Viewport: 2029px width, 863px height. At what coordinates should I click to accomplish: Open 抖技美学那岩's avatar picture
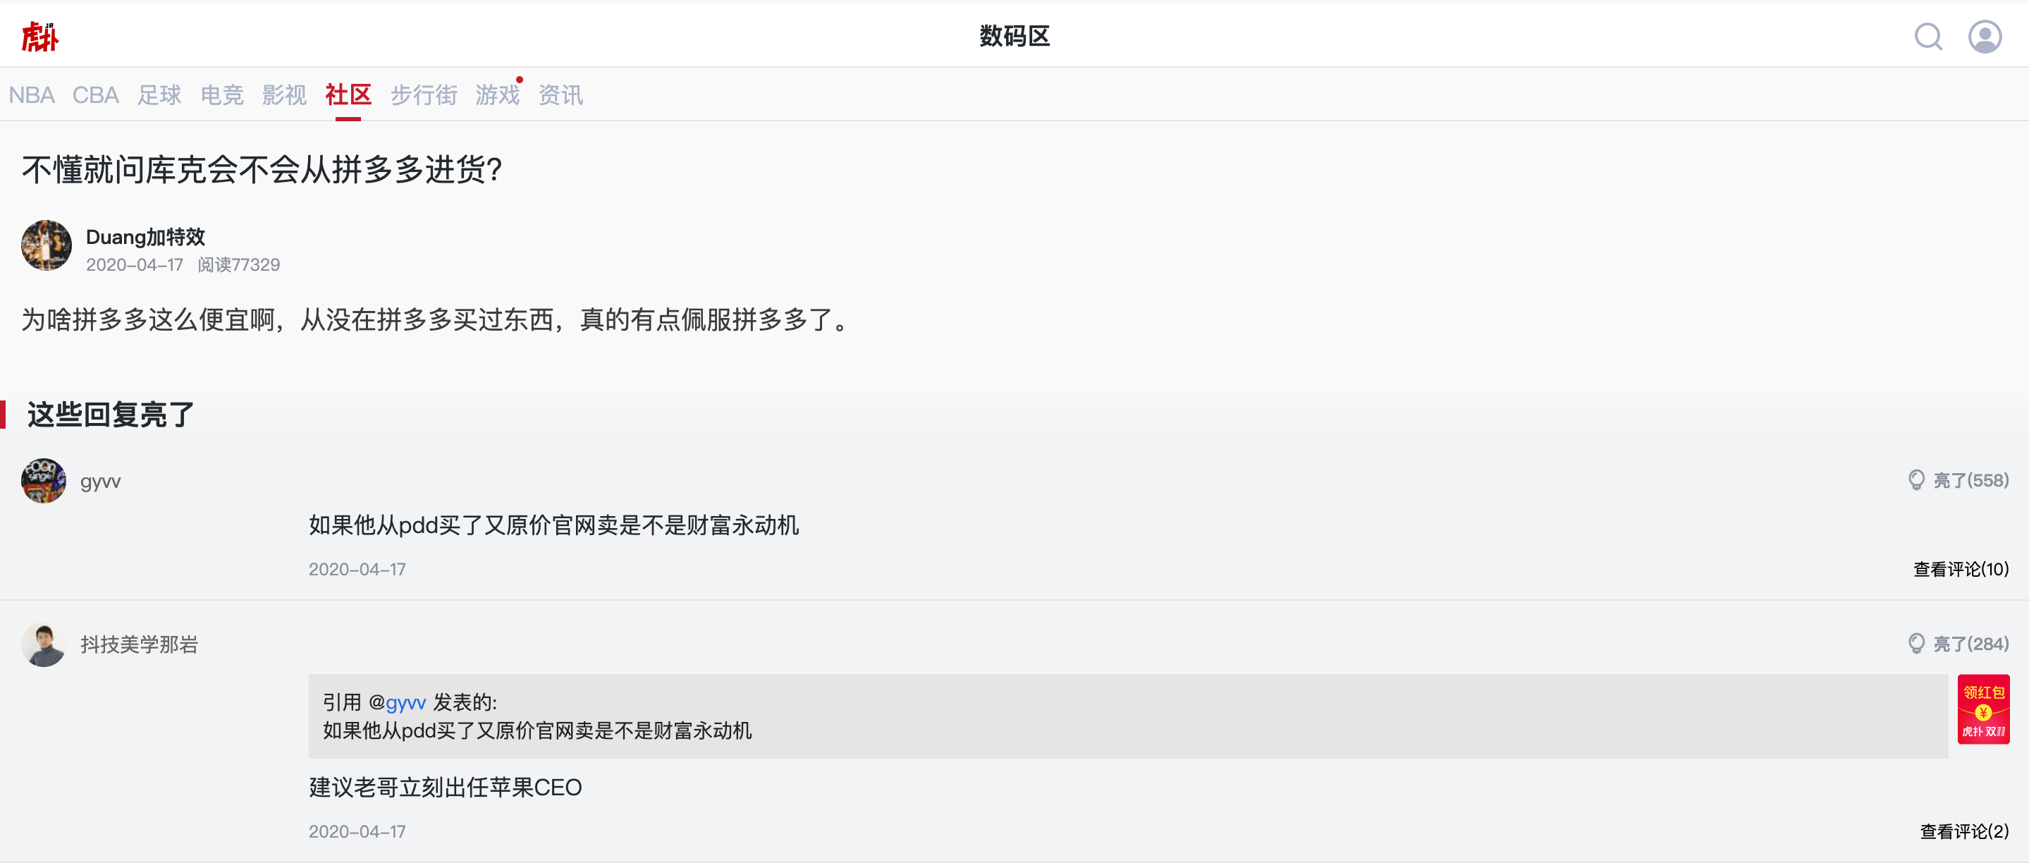point(44,645)
